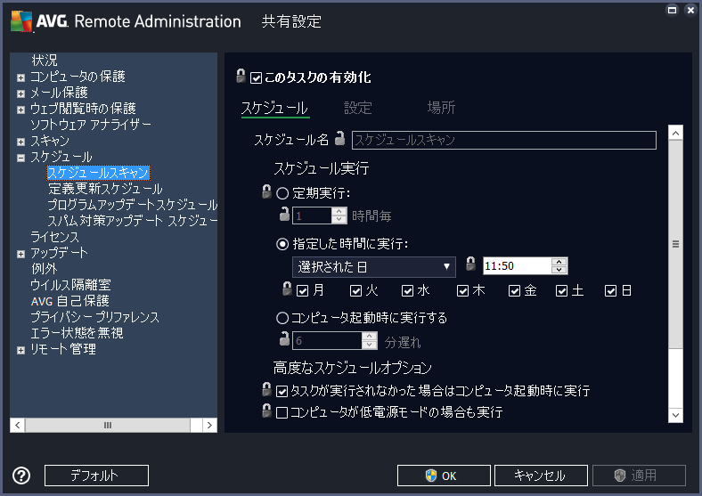Switch to the 場所 tab
Image resolution: width=702 pixels, height=496 pixels.
441,108
